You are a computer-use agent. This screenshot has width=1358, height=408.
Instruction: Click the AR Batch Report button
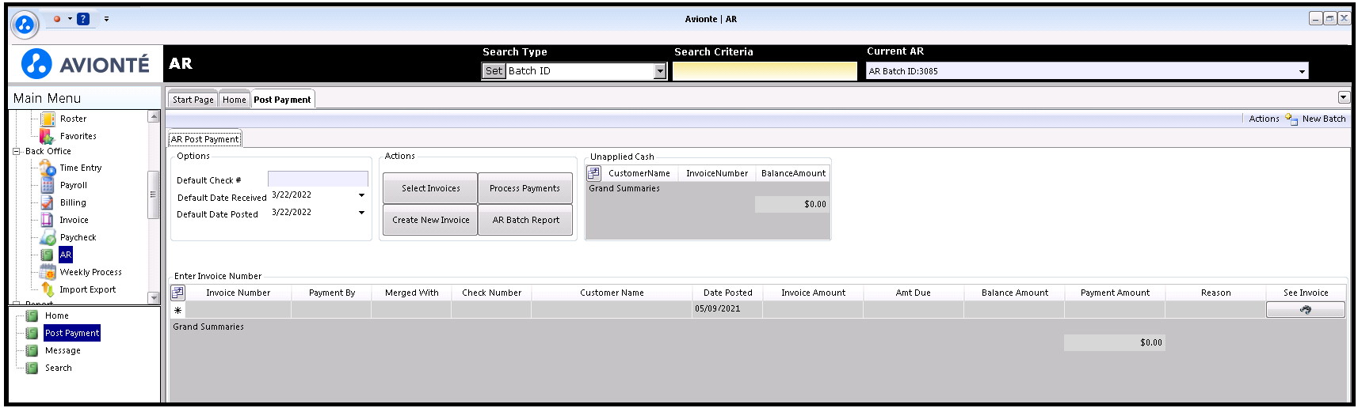point(525,220)
